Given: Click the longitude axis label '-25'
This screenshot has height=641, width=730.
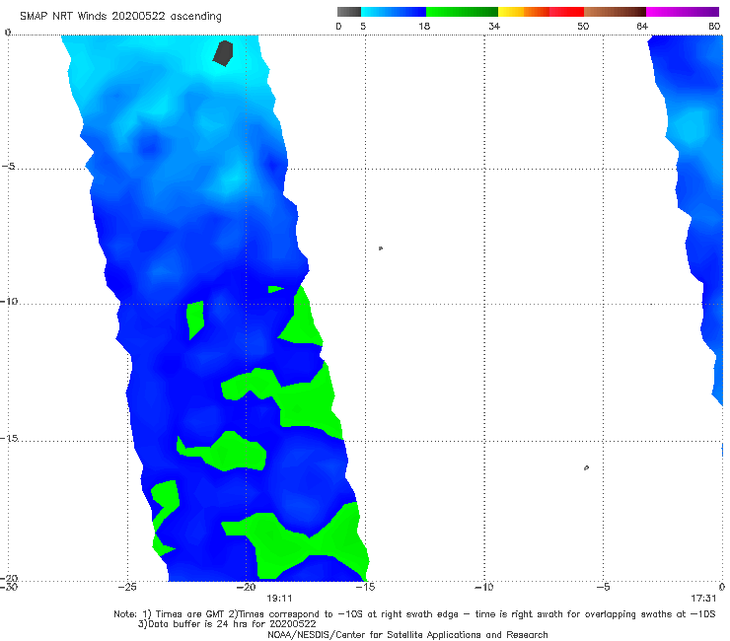Looking at the screenshot, I should point(127,587).
